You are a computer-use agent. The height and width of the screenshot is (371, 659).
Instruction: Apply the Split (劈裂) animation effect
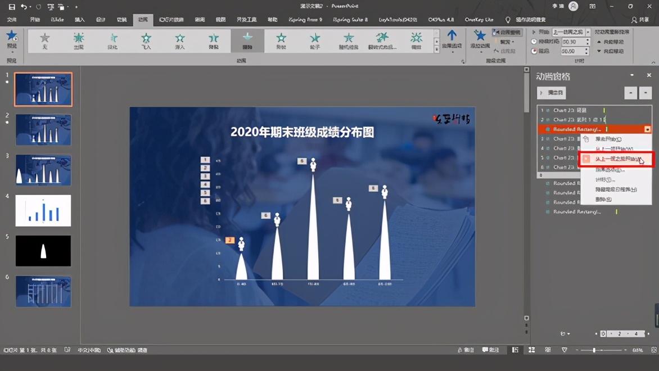point(214,41)
